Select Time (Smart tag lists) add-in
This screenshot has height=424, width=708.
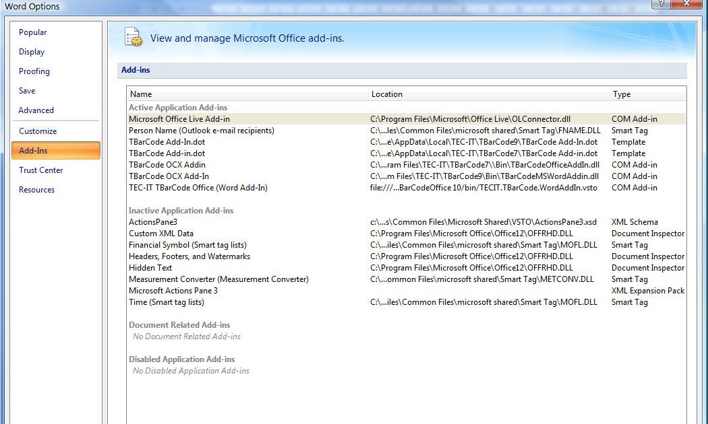pos(407,302)
